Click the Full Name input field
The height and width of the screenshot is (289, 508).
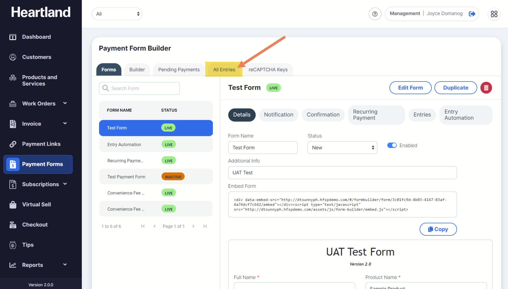[294, 285]
